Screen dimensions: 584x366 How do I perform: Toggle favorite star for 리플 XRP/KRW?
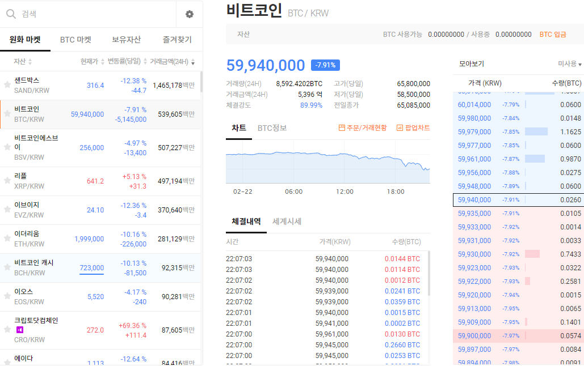(x=7, y=181)
